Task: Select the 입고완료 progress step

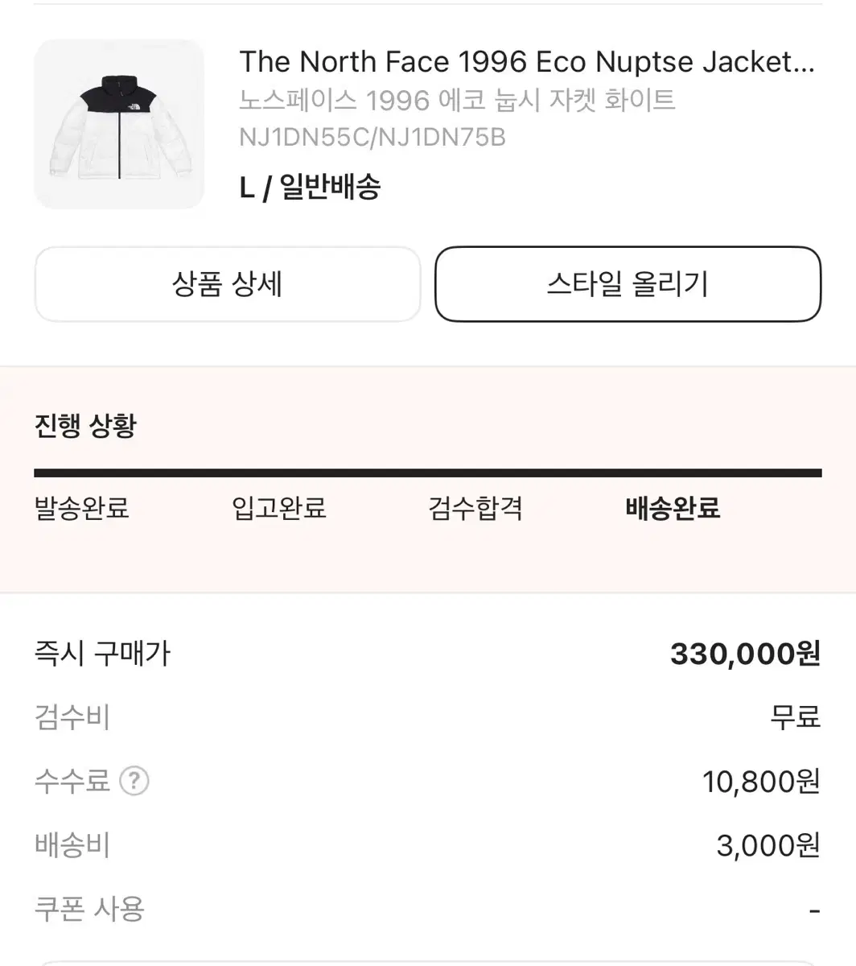Action: (279, 508)
